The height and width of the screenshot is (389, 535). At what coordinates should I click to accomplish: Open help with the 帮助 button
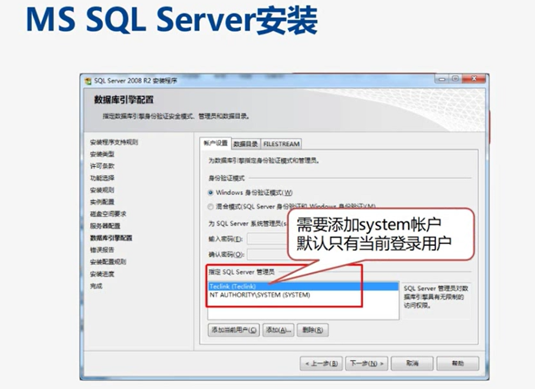[x=457, y=364]
